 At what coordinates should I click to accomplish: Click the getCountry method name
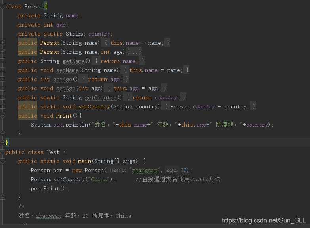pos(101,97)
